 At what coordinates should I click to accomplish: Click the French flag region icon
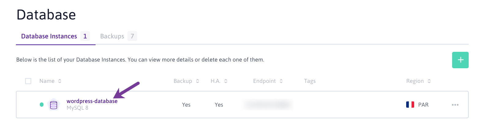(x=410, y=105)
